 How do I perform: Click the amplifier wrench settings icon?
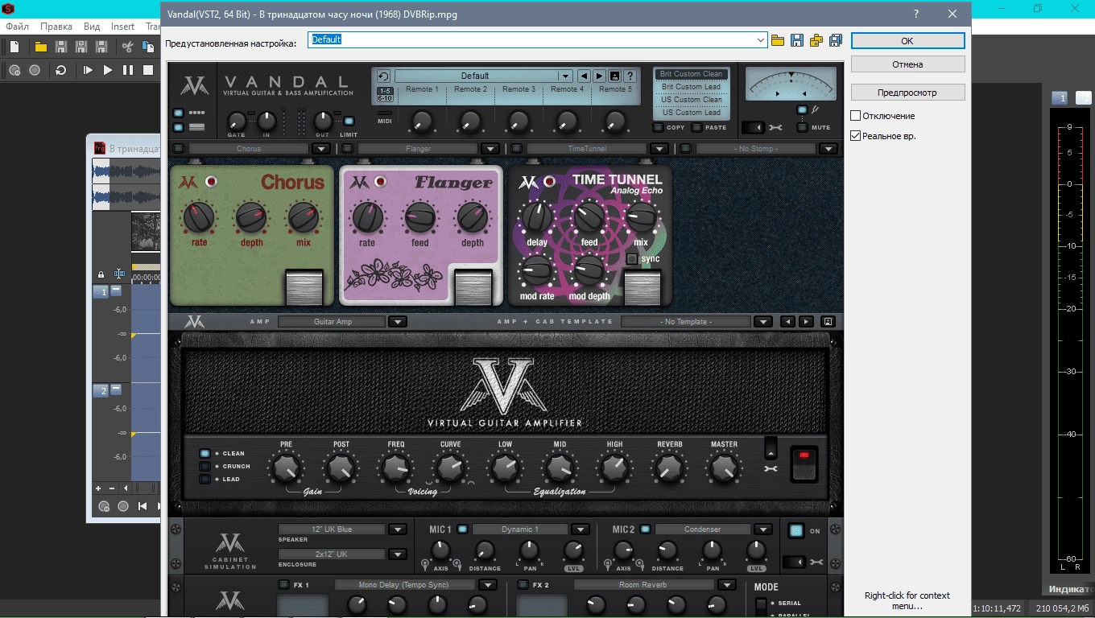771,468
